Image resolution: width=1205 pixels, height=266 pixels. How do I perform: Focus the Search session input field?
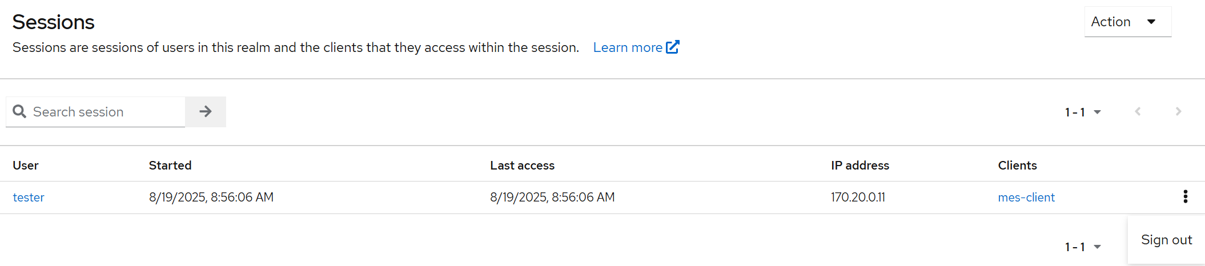pyautogui.click(x=106, y=112)
